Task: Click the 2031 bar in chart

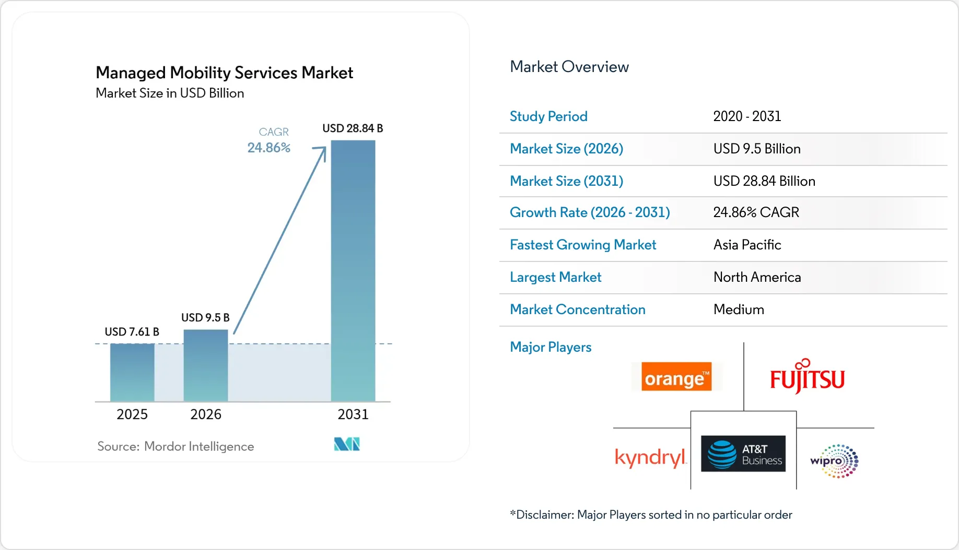Action: [x=353, y=271]
